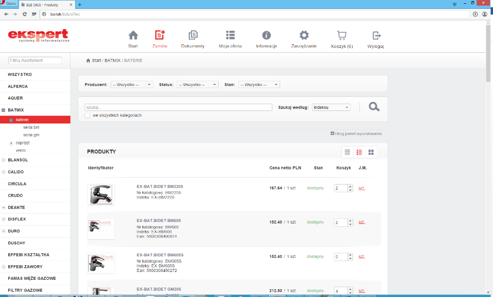Go forward in browser
Screen dimensions: 493x297
coord(15,14)
